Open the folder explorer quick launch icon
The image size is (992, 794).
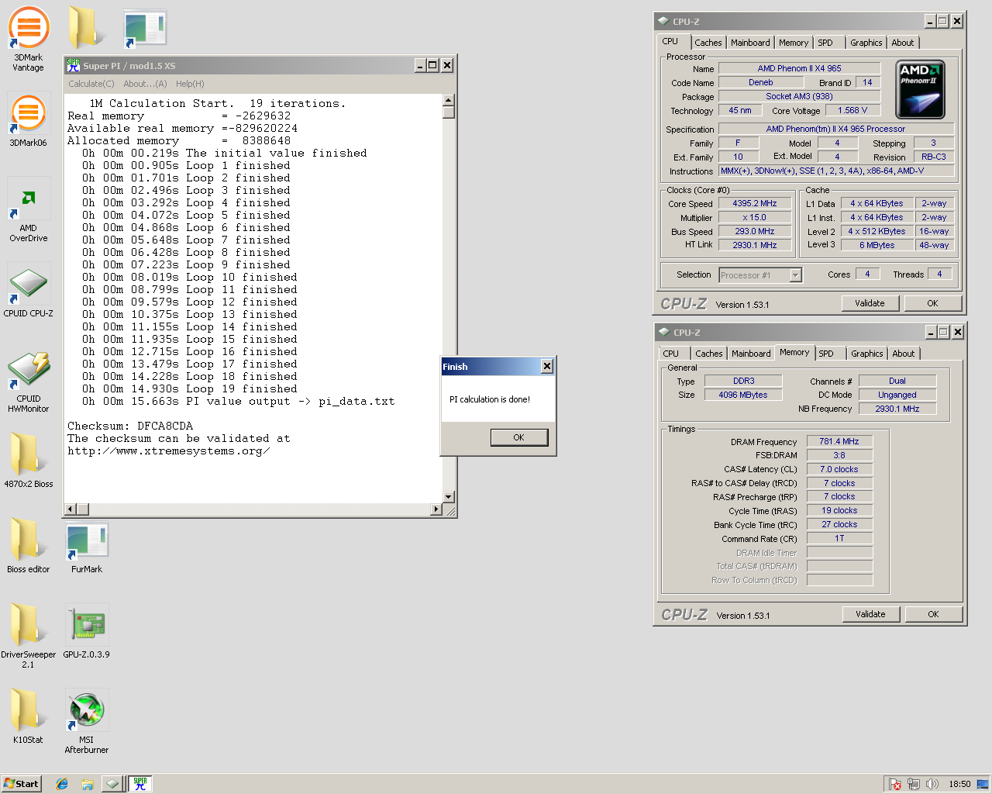click(x=88, y=784)
